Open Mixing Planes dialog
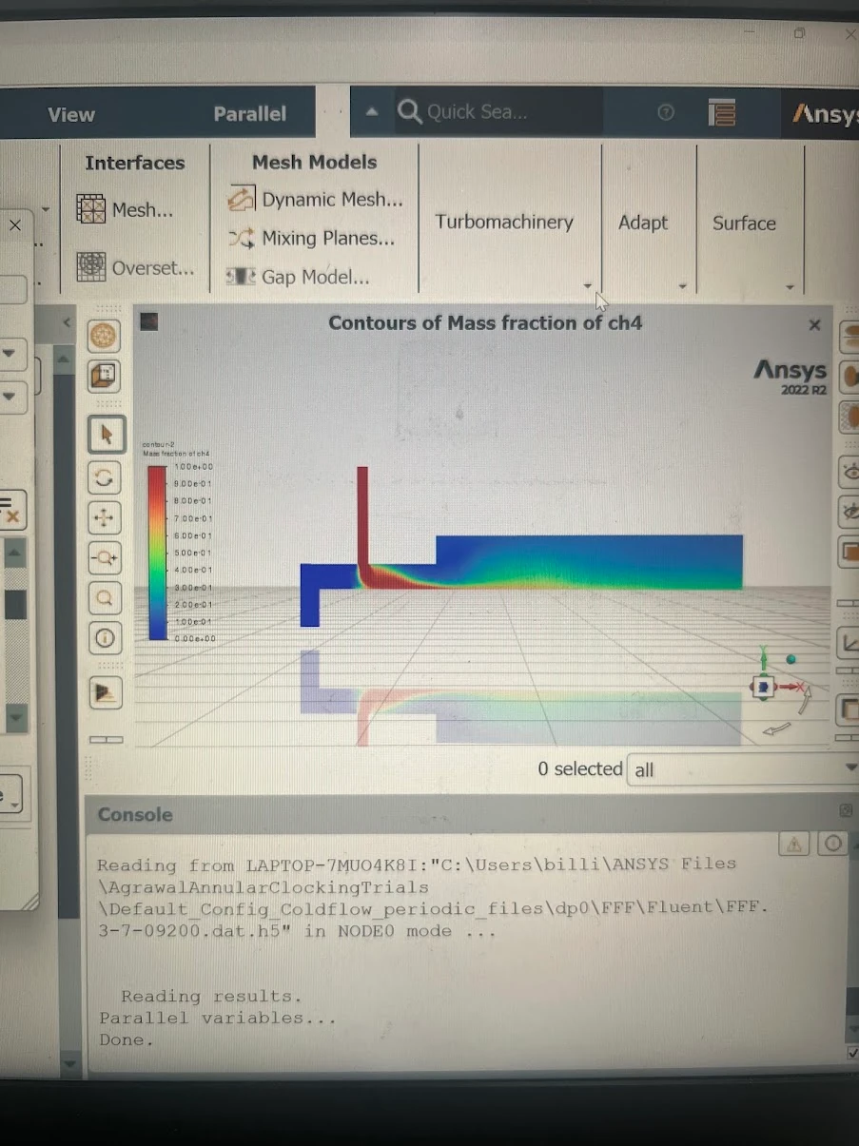 pos(311,239)
